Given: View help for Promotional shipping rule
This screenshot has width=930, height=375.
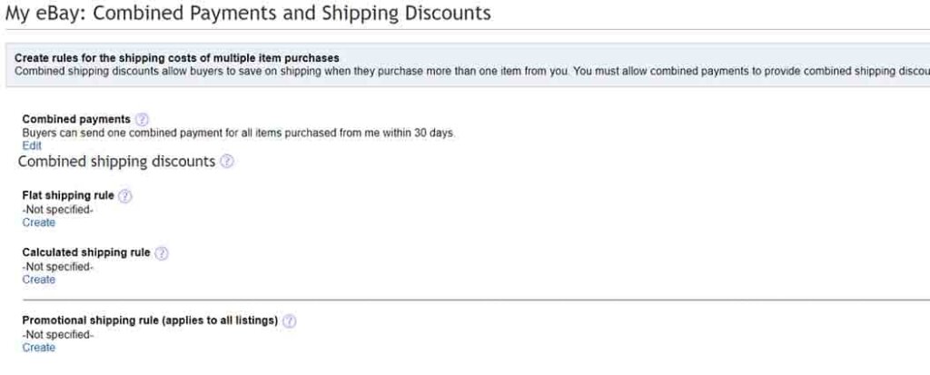Looking at the screenshot, I should click(289, 321).
